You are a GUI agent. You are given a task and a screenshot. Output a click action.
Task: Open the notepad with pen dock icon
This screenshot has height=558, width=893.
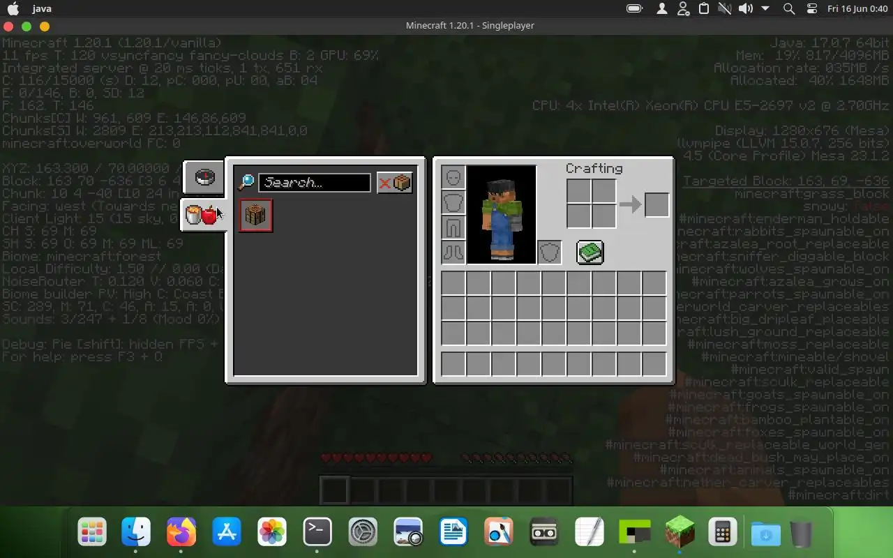click(590, 532)
